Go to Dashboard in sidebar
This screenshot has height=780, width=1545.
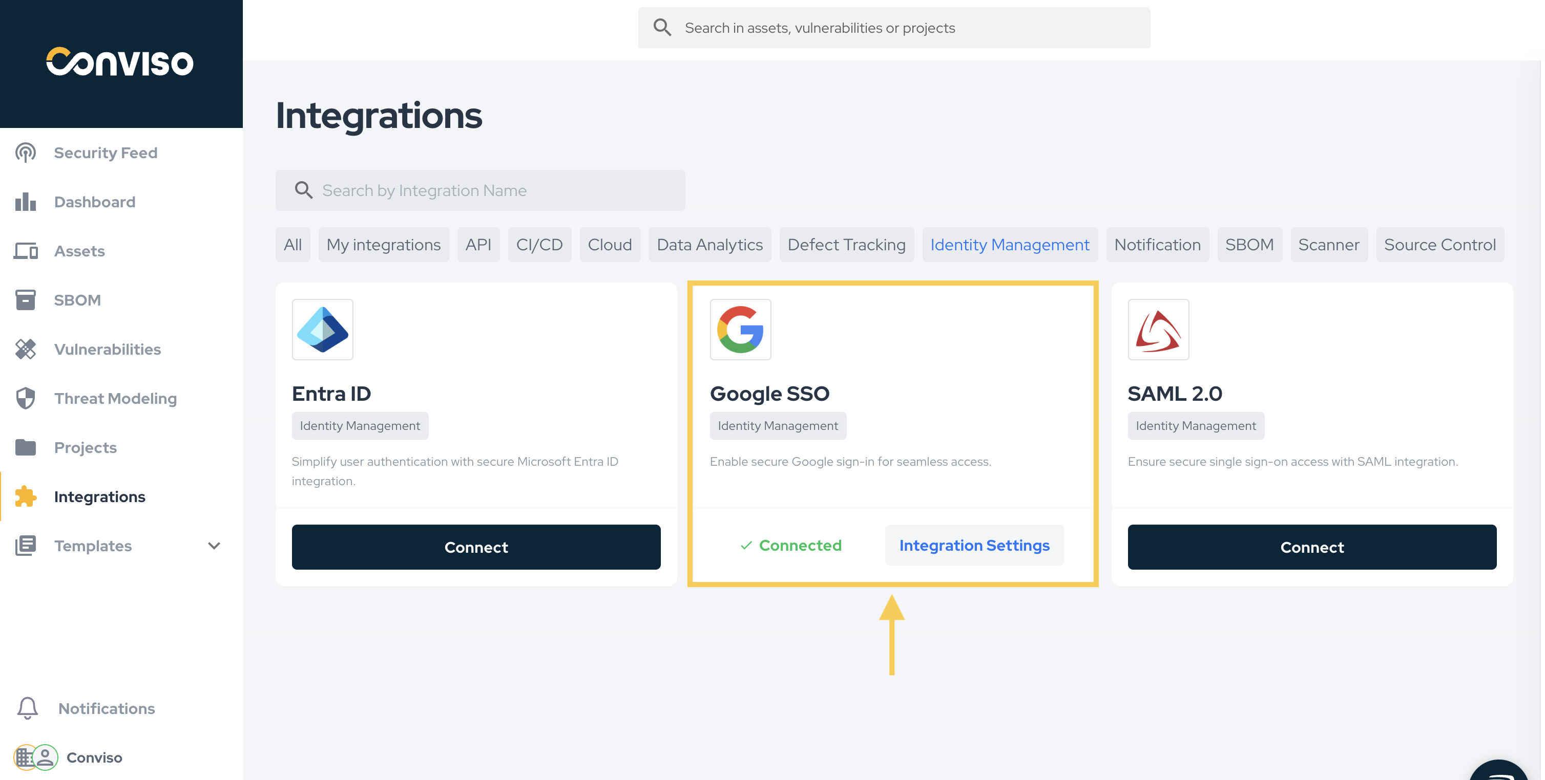pyautogui.click(x=95, y=202)
